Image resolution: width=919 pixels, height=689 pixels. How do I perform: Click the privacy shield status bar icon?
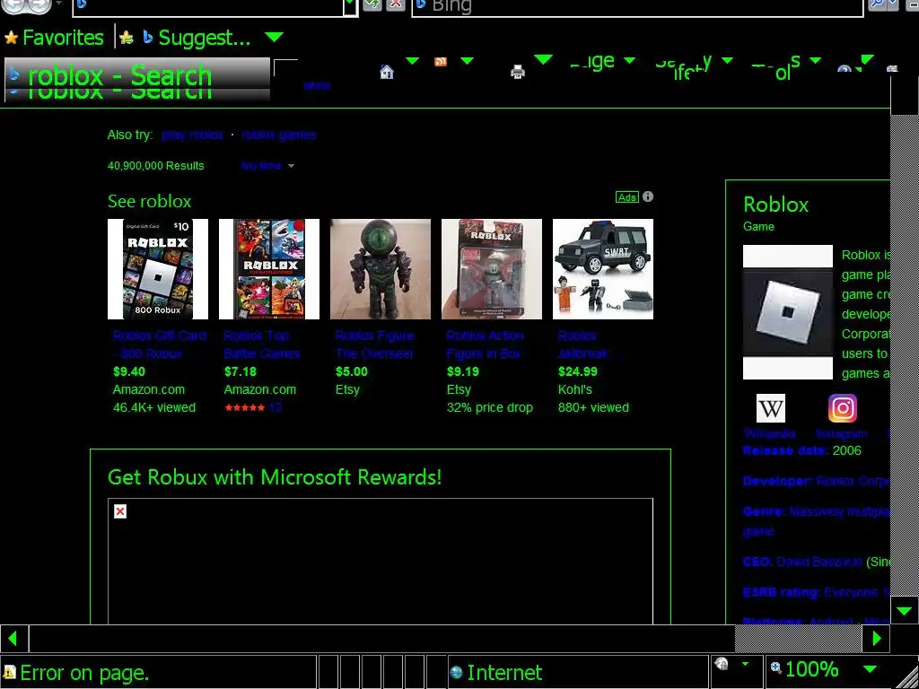[x=722, y=663]
